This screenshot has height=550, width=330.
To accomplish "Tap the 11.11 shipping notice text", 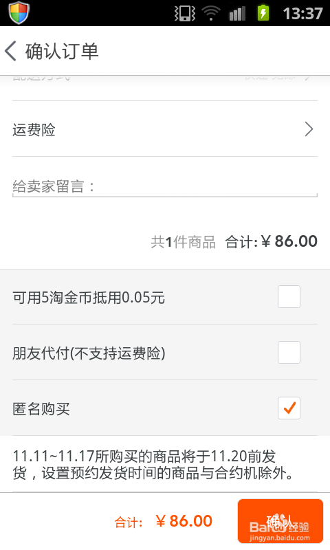I will (x=153, y=465).
